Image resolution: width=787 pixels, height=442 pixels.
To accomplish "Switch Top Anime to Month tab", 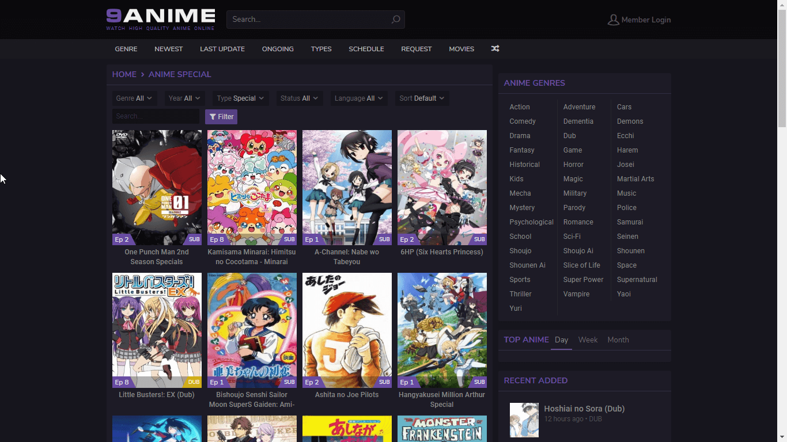I will click(x=618, y=340).
